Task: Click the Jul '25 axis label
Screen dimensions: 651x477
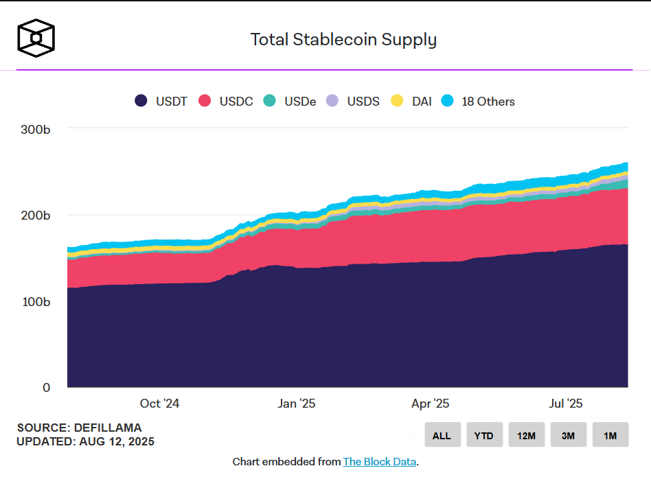Action: [x=565, y=404]
